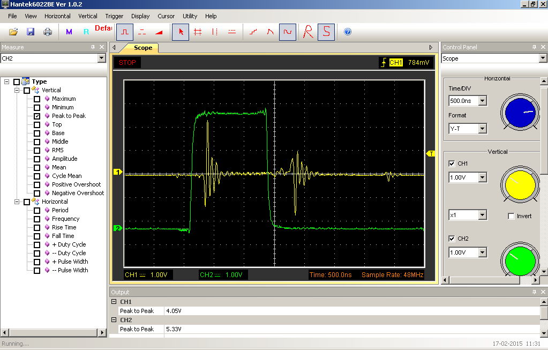Click the scope tab right arrow
Viewport: 548px width, 350px height.
tap(431, 48)
